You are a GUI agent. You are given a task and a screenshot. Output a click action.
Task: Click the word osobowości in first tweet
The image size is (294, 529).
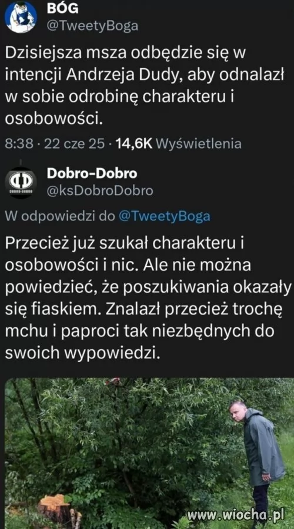pos(54,118)
